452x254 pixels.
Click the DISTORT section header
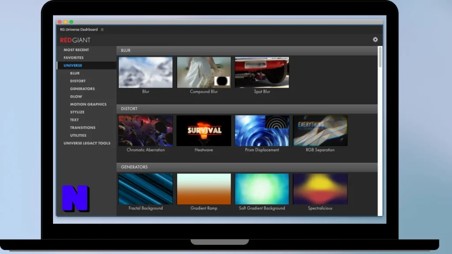247,108
